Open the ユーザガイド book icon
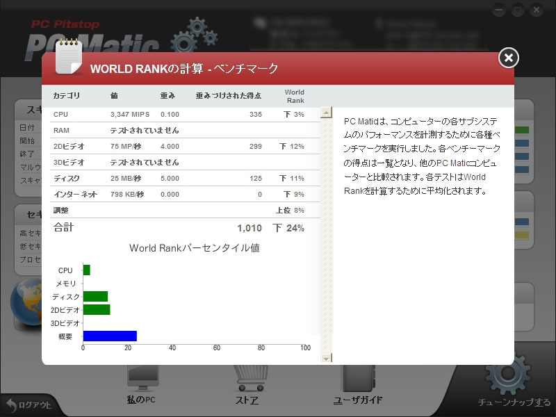Screen dimensions: 556x417 [x=358, y=379]
